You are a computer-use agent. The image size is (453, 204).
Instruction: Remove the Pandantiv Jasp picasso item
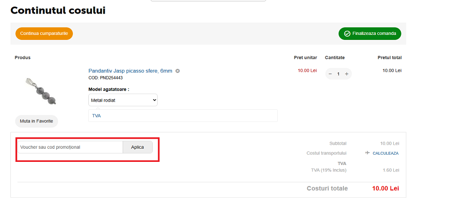tap(178, 71)
